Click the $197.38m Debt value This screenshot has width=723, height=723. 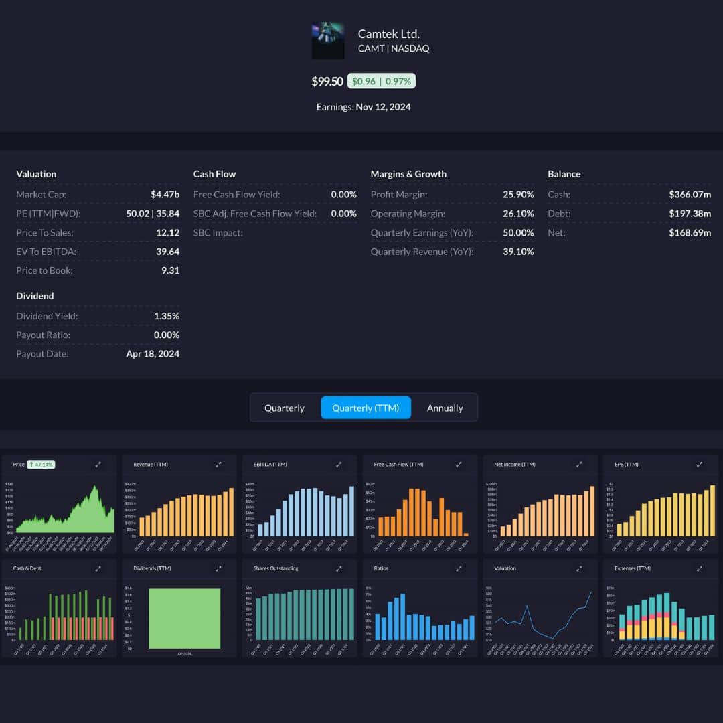(690, 214)
